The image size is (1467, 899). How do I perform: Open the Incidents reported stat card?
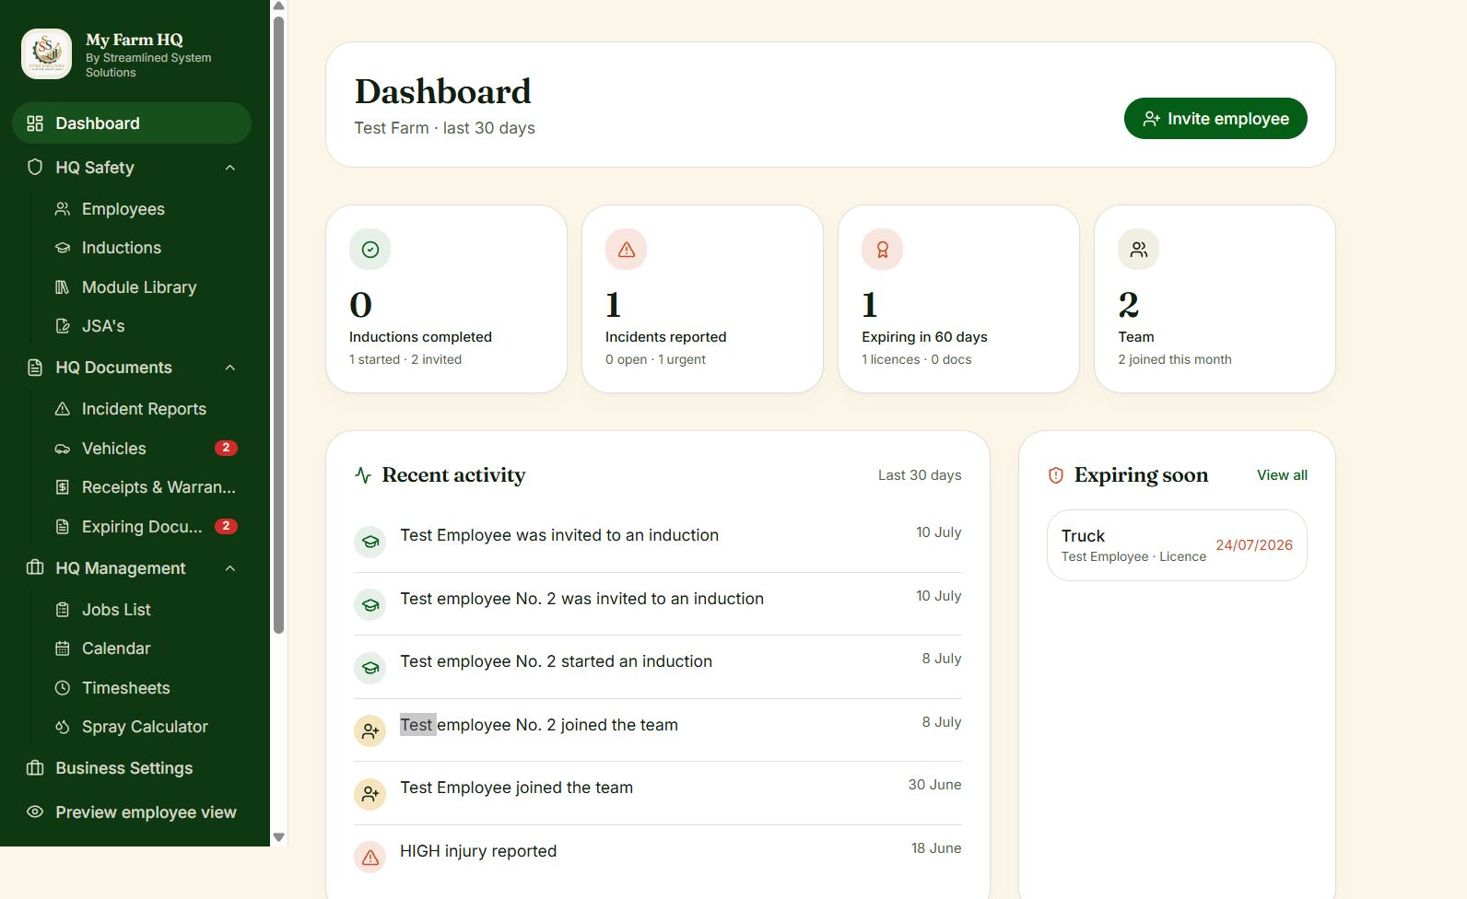point(703,299)
